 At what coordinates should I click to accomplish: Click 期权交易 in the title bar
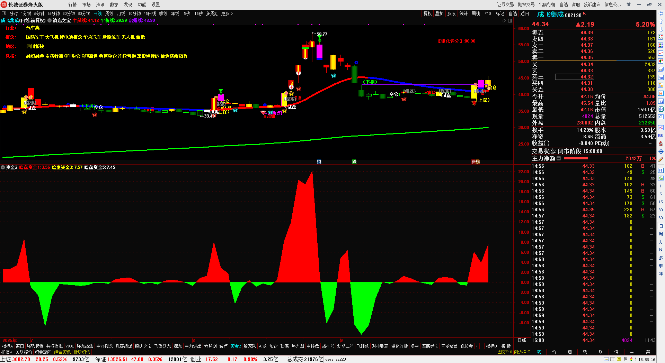[526, 4]
